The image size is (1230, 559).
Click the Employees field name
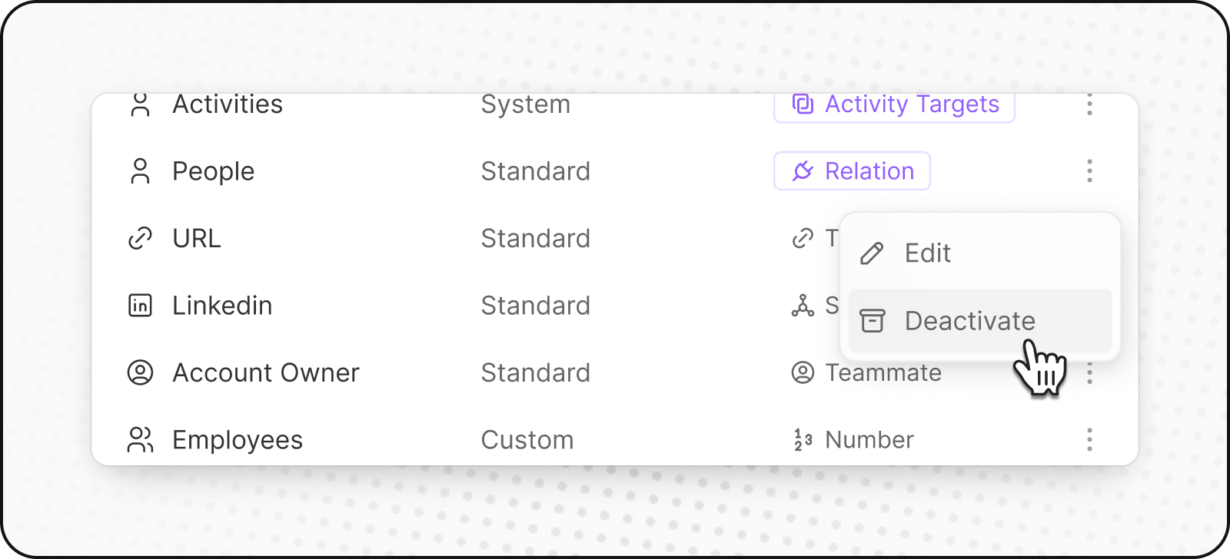coord(238,440)
